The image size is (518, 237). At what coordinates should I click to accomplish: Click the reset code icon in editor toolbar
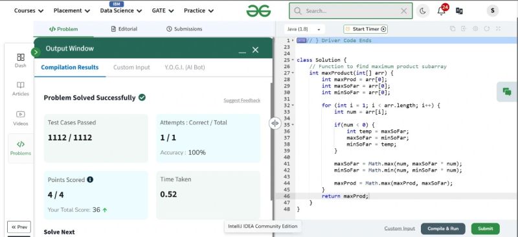(487, 28)
